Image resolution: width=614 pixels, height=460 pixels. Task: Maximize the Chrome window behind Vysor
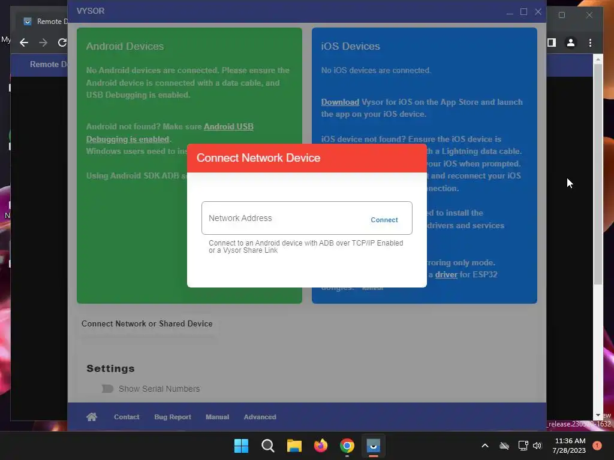click(x=562, y=15)
